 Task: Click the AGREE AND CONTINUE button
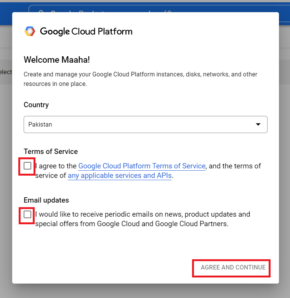tap(233, 268)
